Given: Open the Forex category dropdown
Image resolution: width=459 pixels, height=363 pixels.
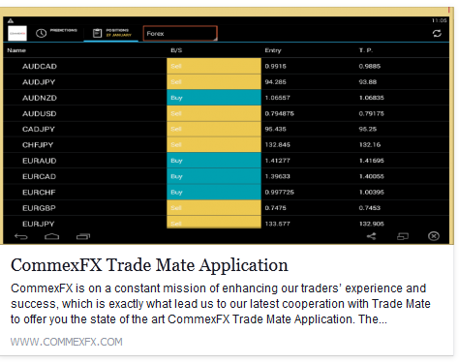Looking at the screenshot, I should click(x=180, y=33).
